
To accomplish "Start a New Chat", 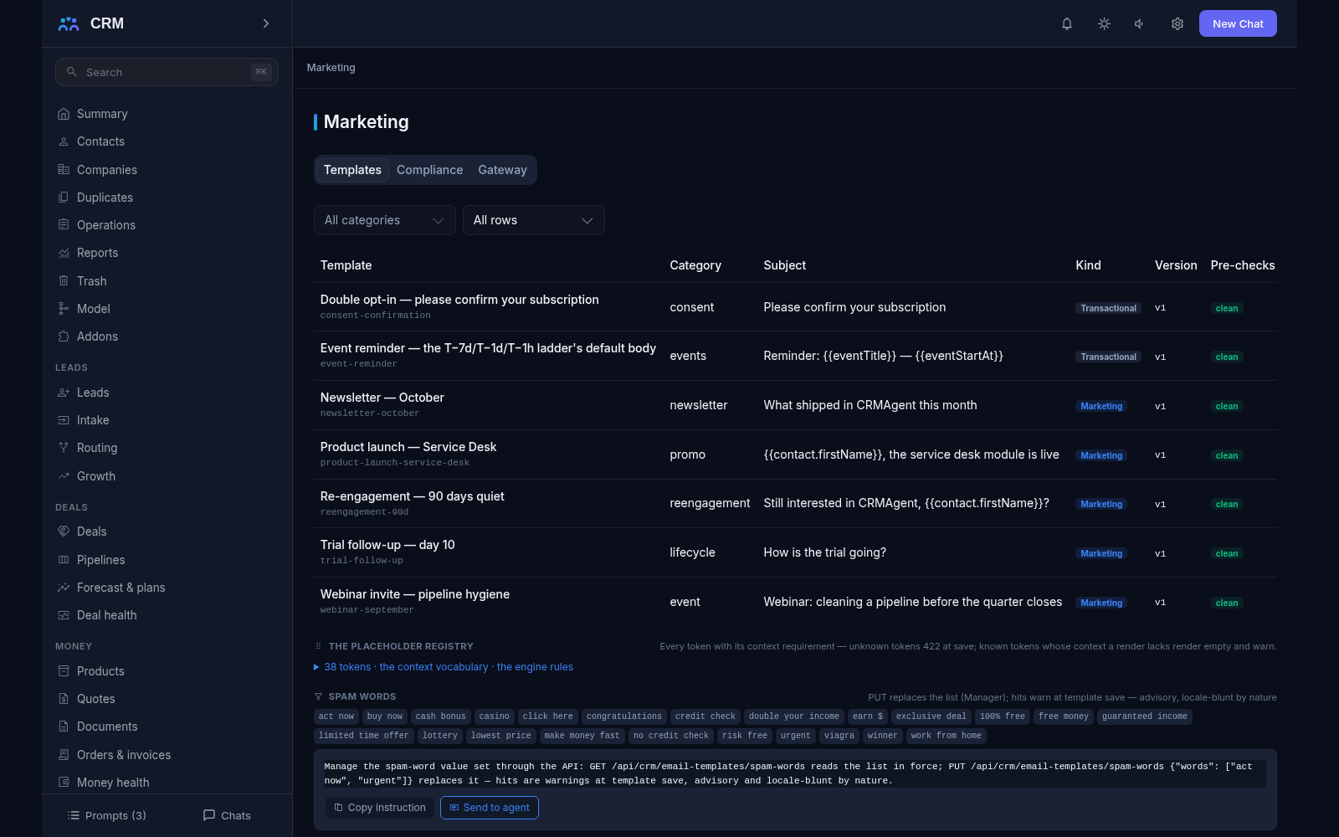I will [x=1238, y=23].
